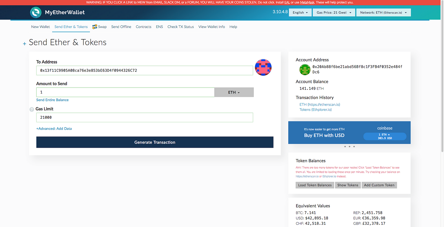Switch to the Send Offline tab

121,27
